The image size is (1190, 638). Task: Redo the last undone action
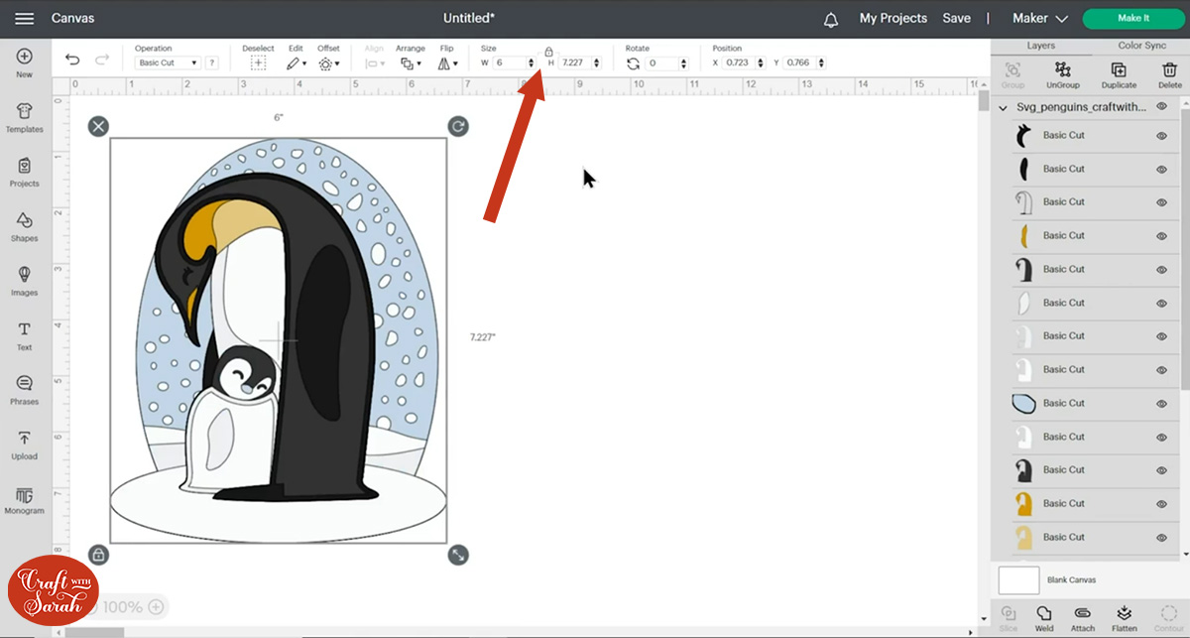pos(101,60)
